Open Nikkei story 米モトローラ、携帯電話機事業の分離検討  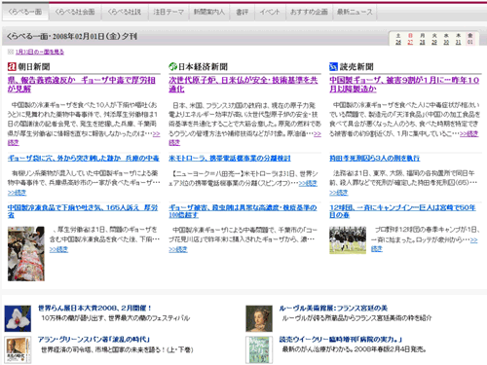(230, 159)
